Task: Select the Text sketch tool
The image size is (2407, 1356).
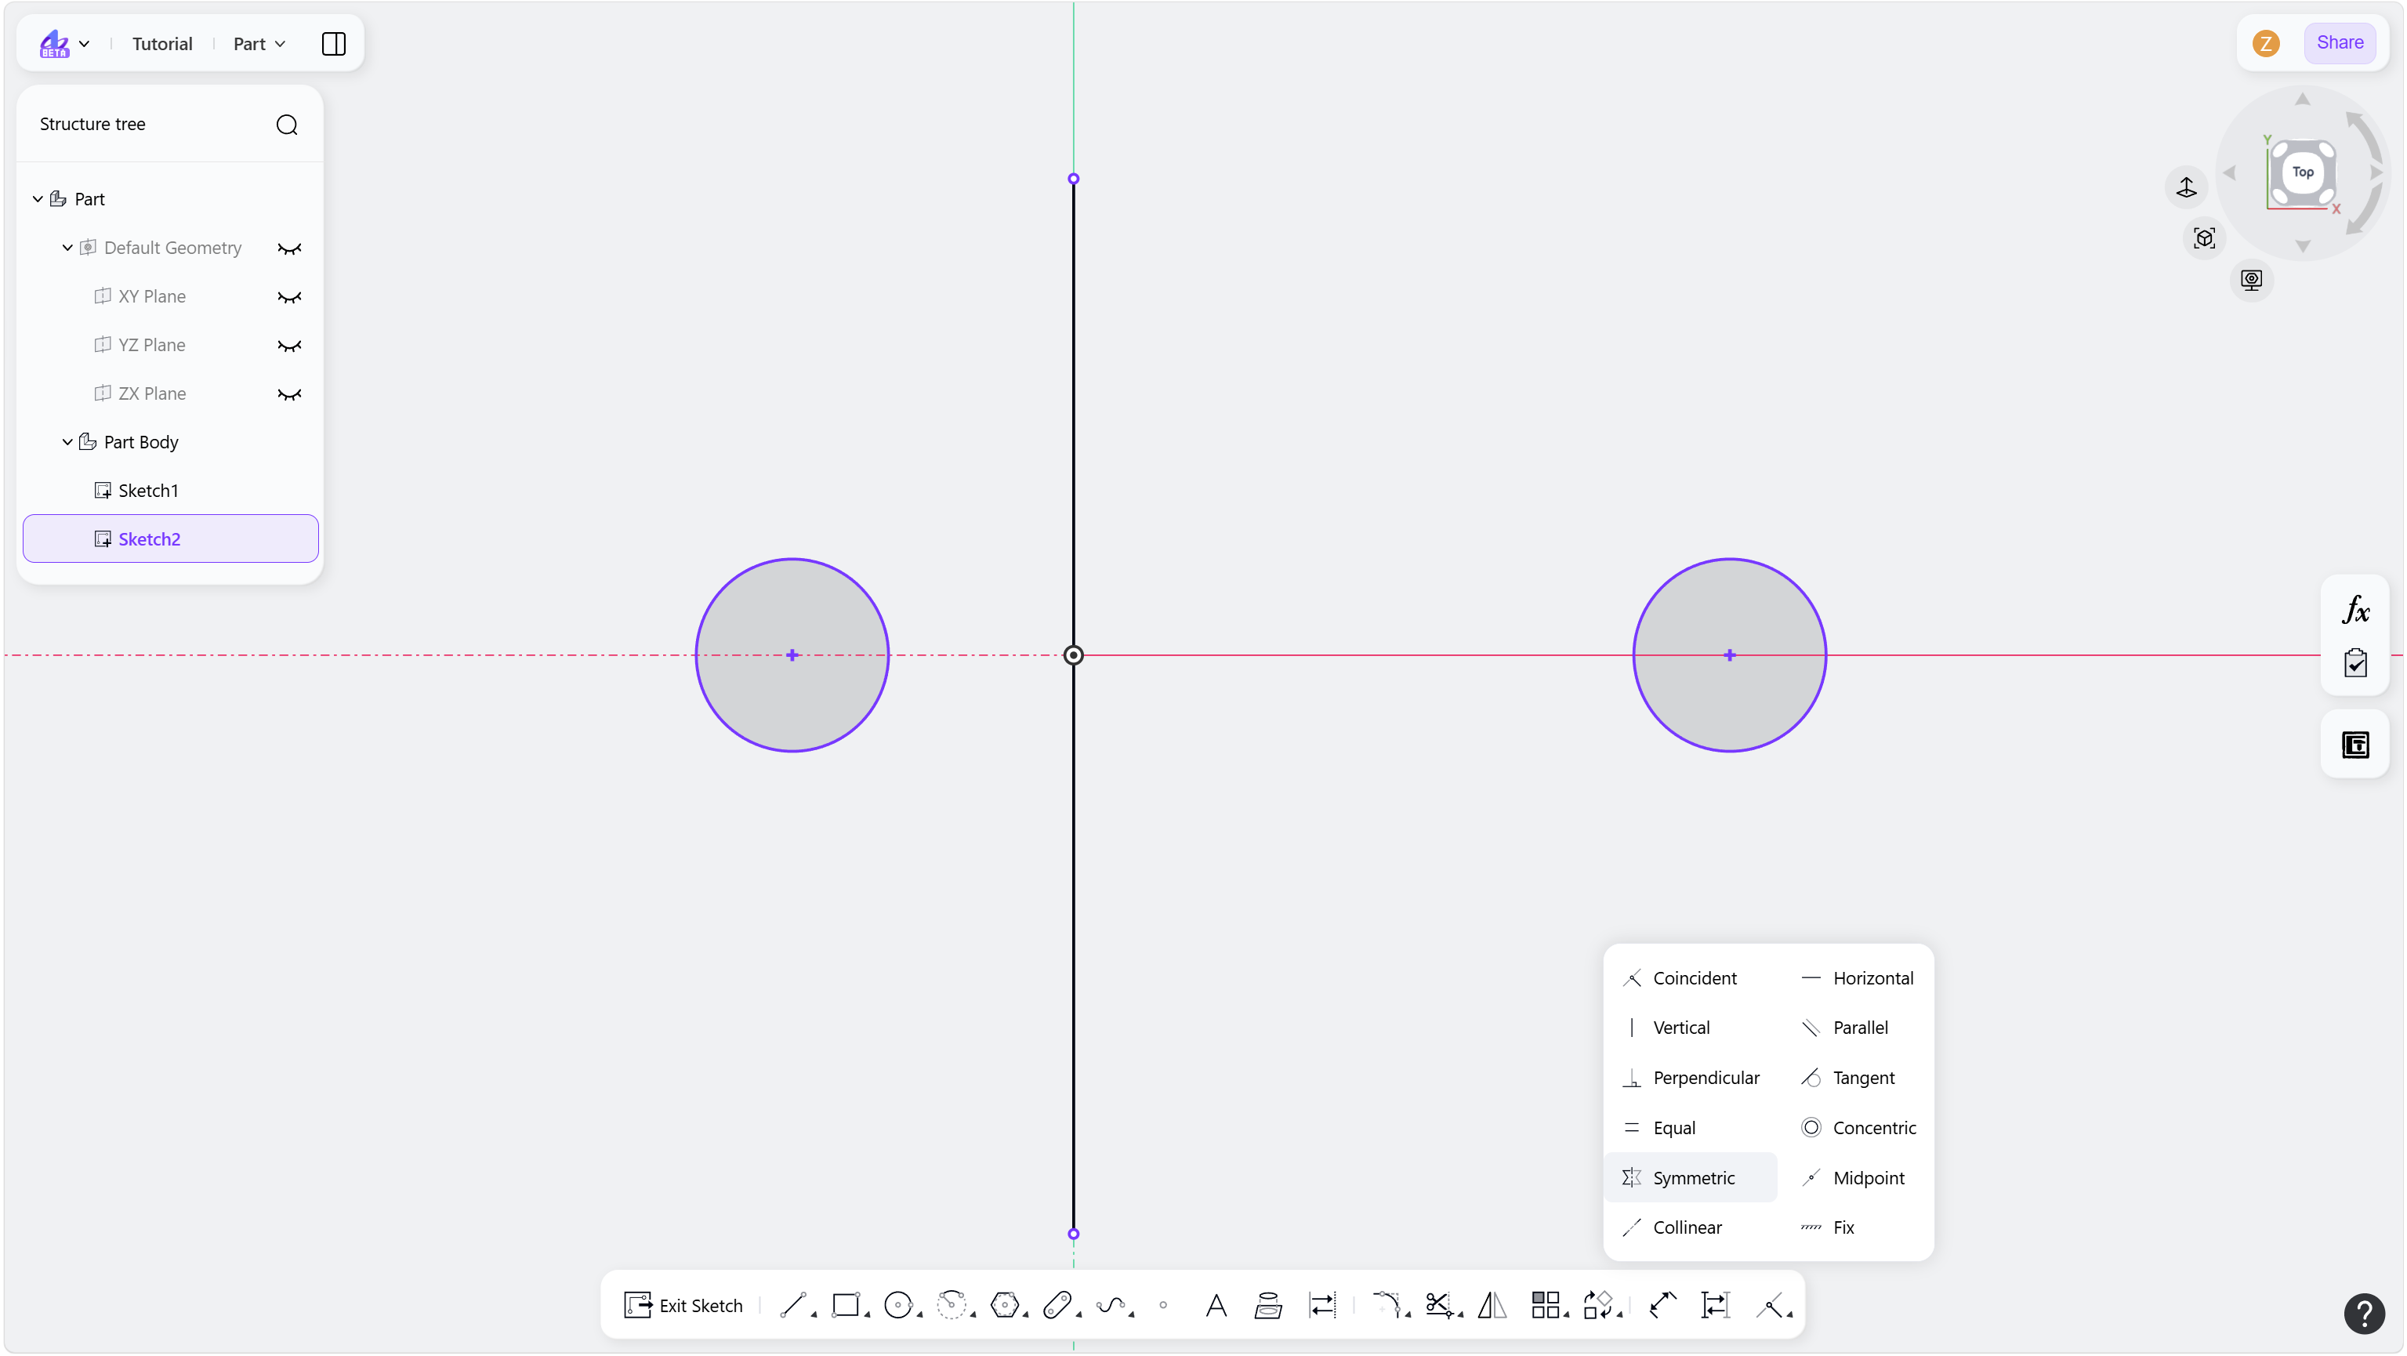Action: tap(1216, 1304)
